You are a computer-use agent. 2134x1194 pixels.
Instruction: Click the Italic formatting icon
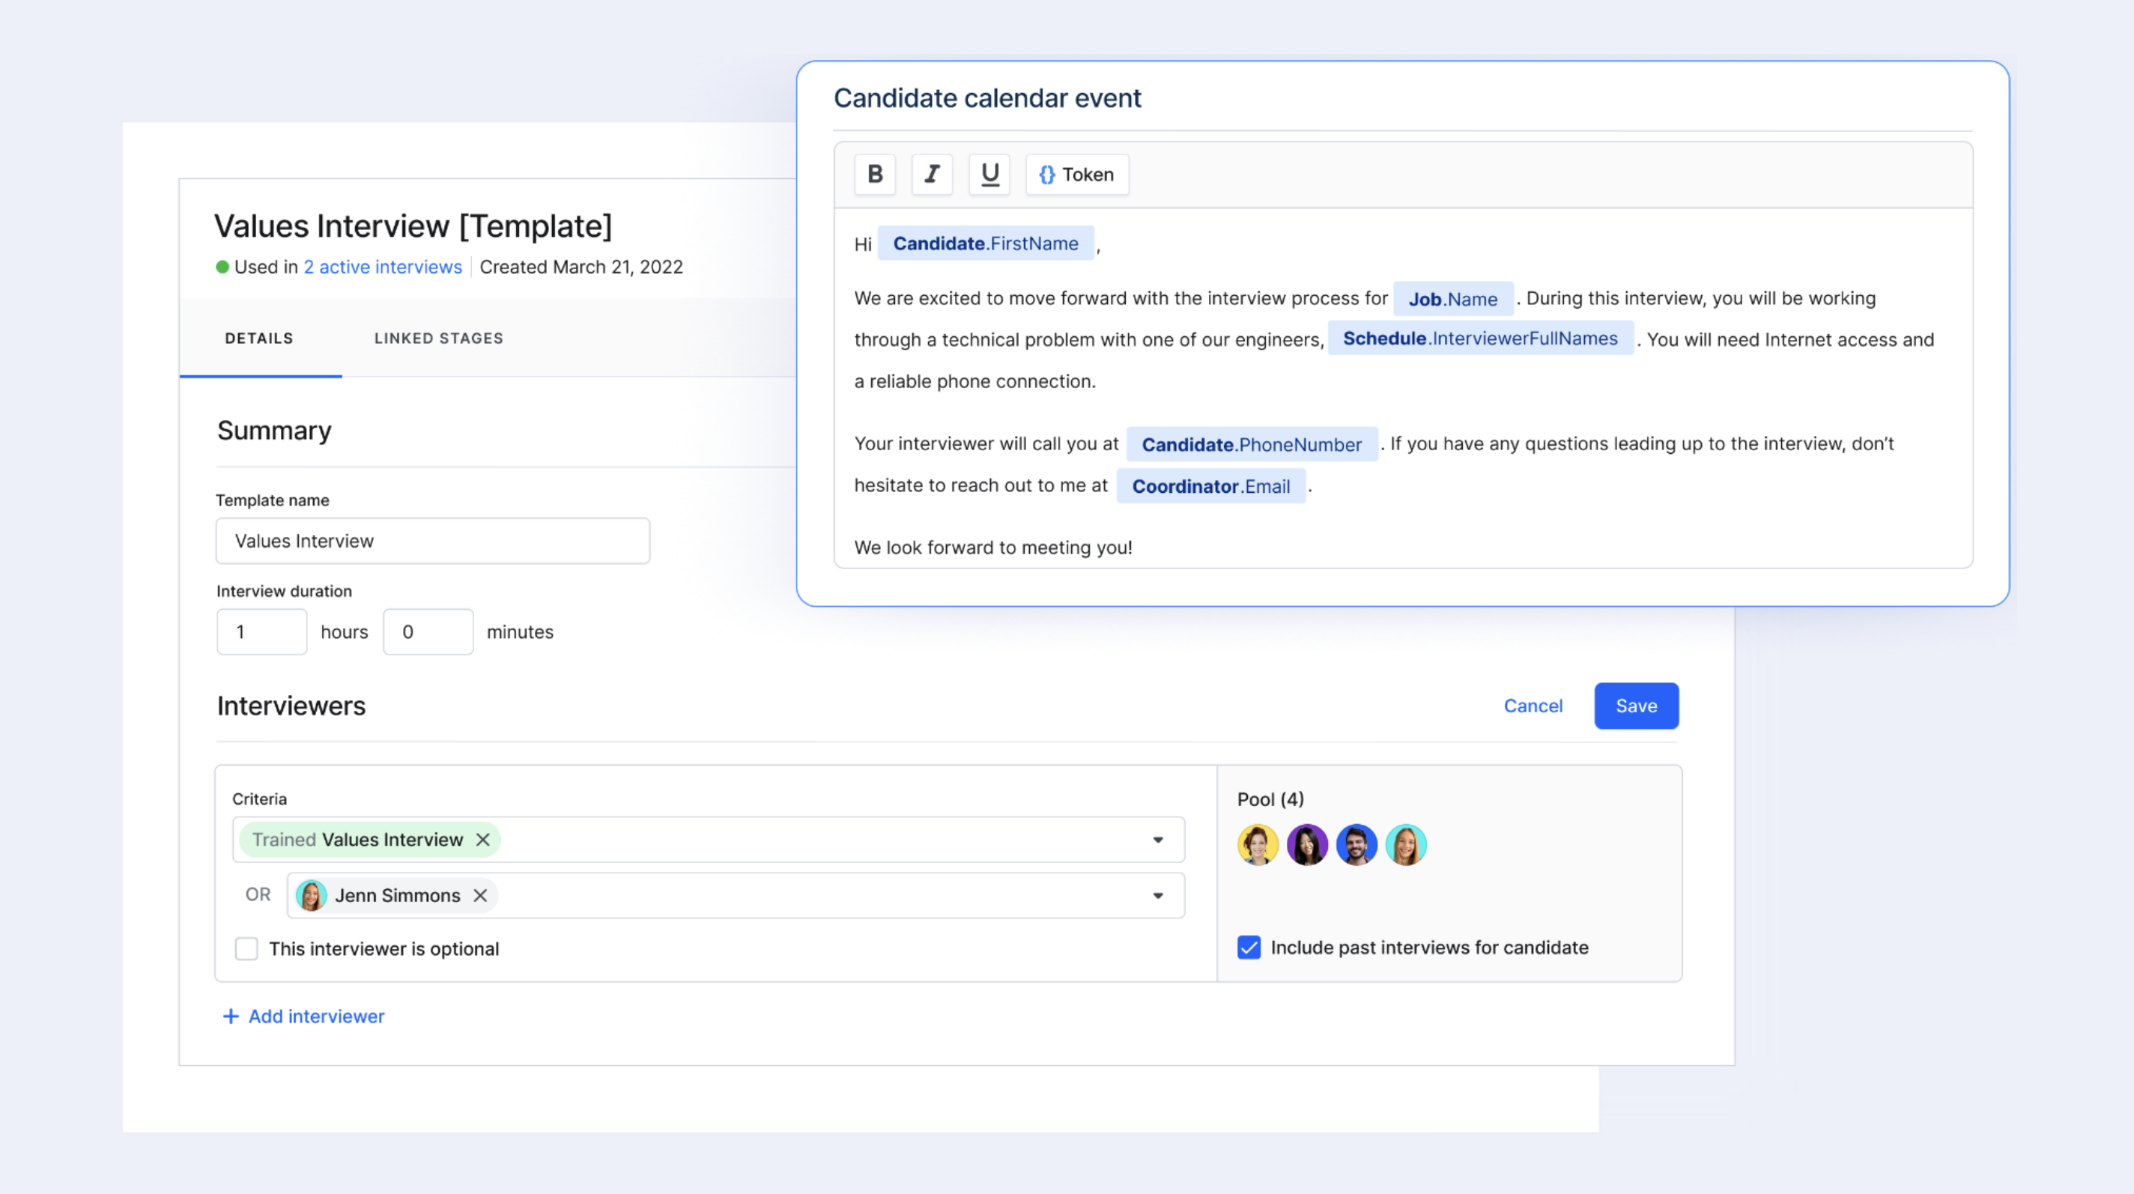point(932,175)
